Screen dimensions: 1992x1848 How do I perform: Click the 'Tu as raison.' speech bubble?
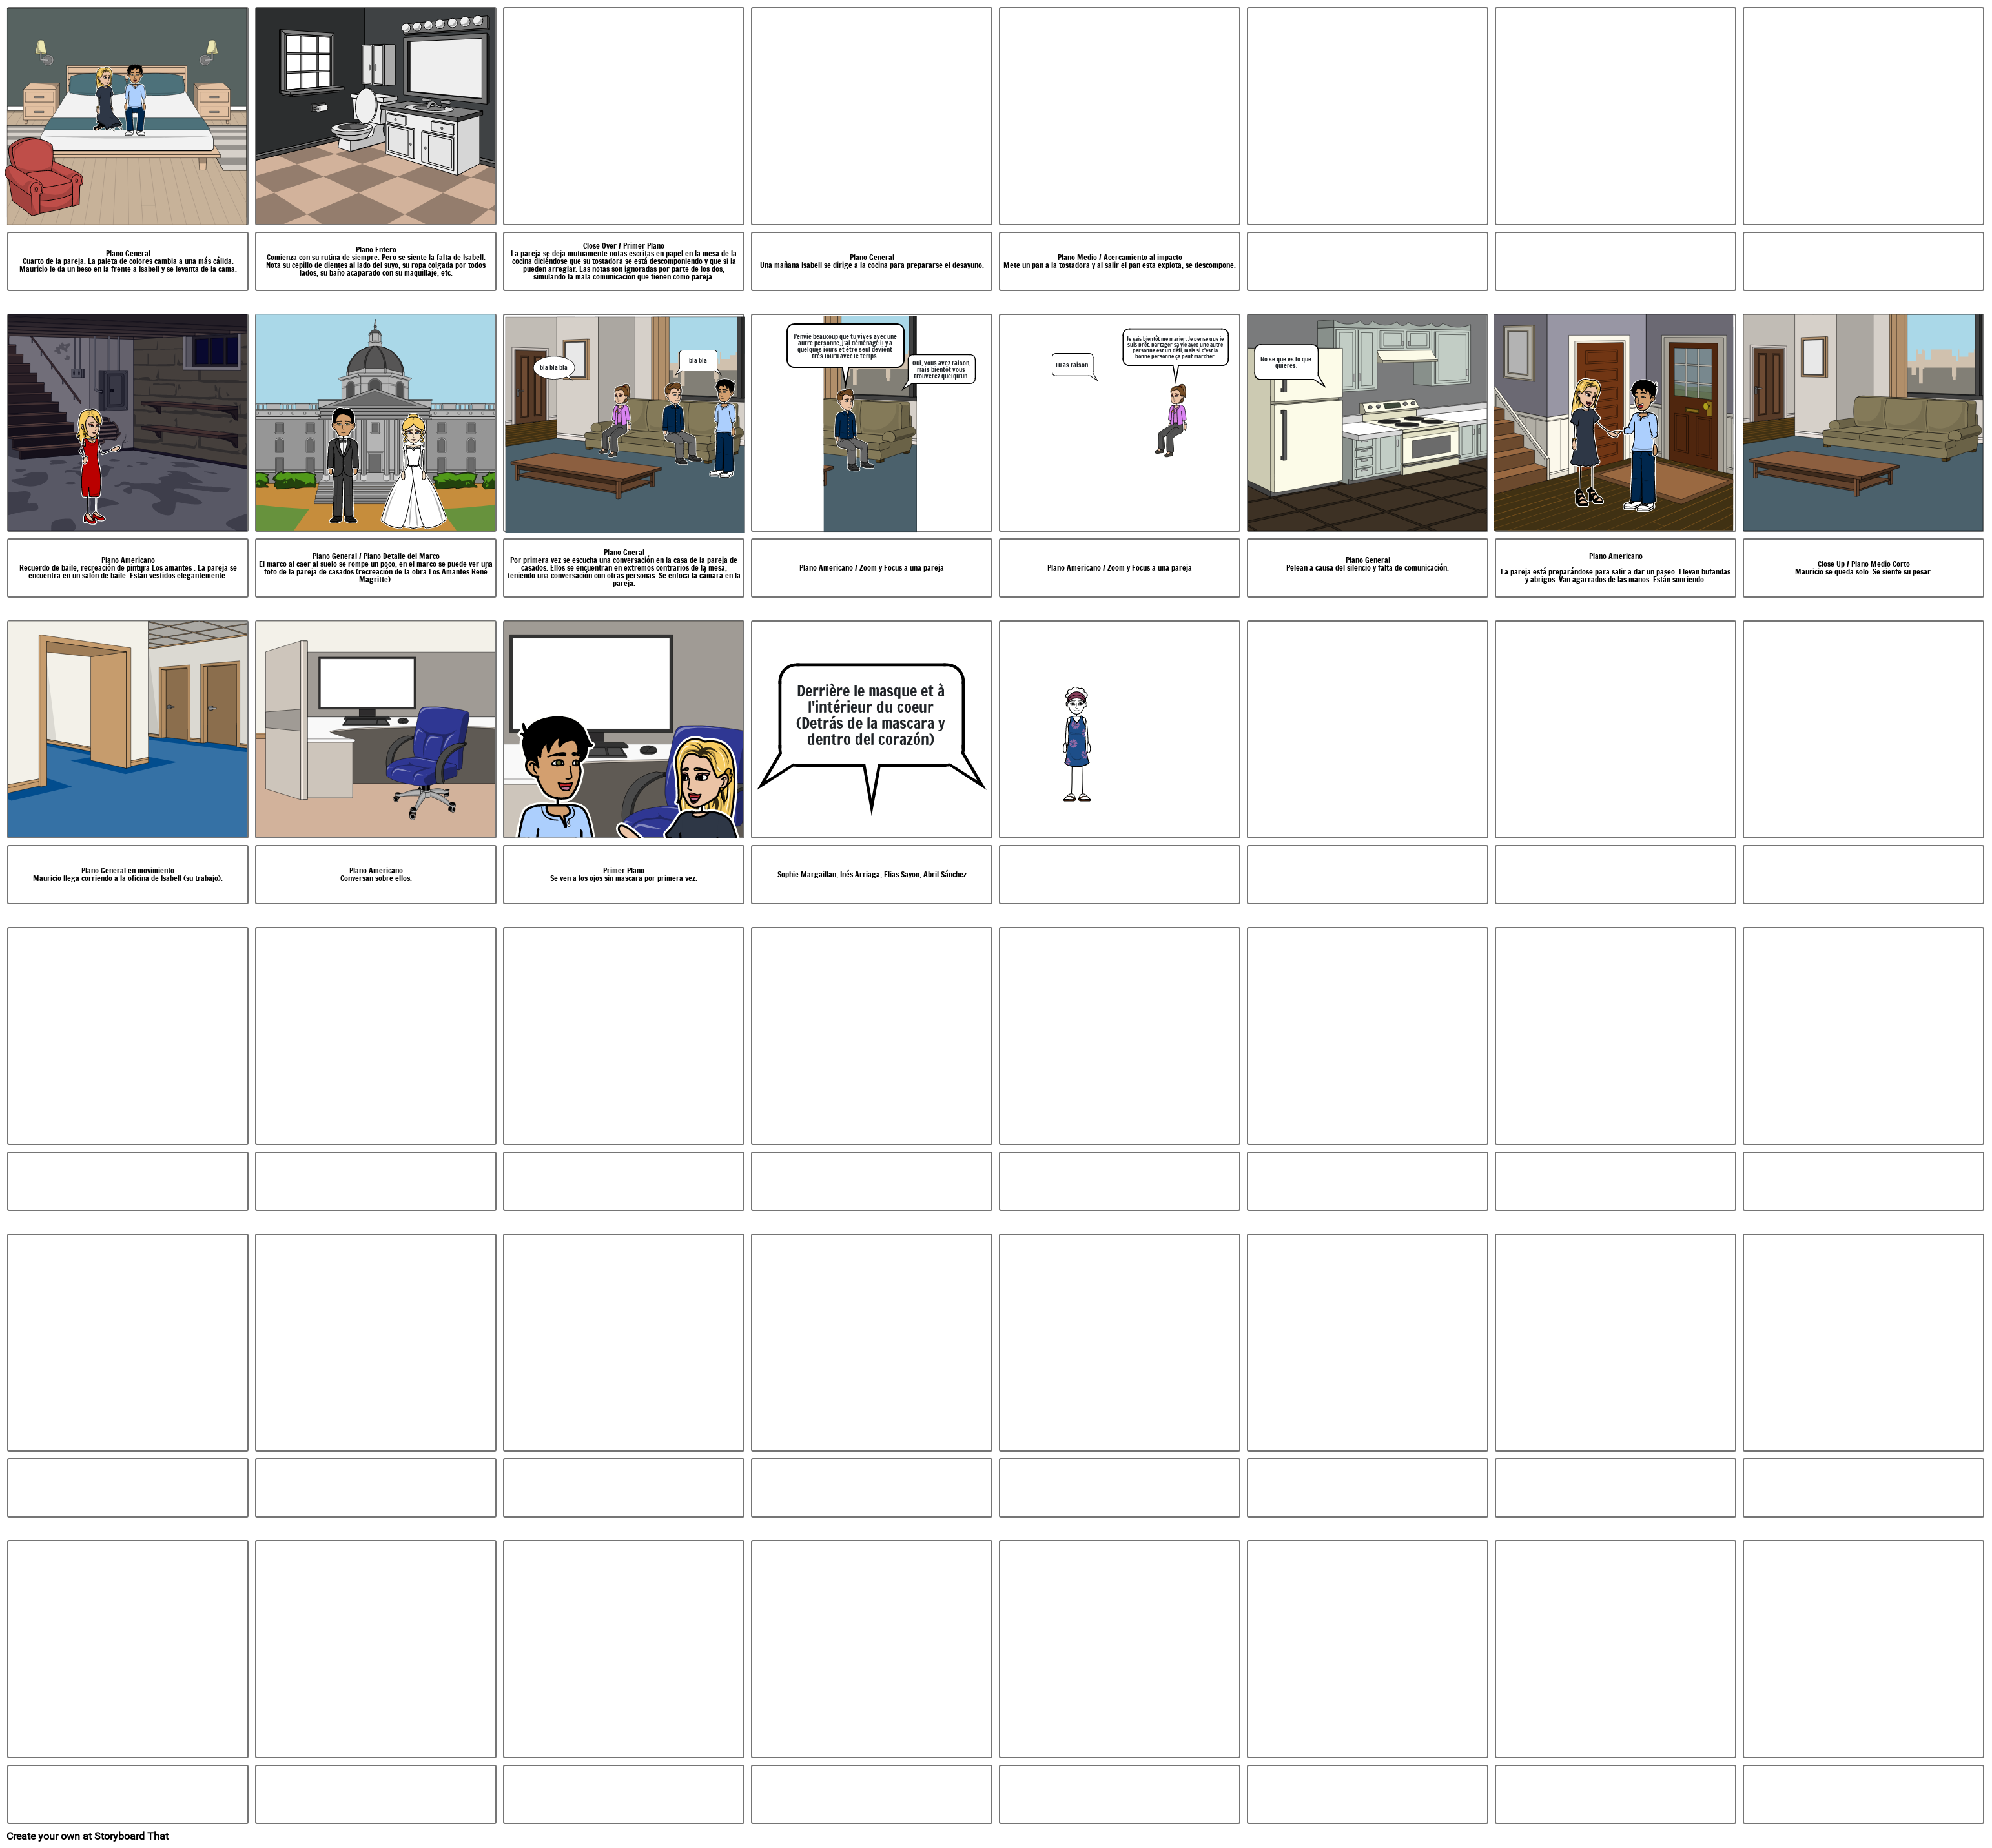(1073, 366)
